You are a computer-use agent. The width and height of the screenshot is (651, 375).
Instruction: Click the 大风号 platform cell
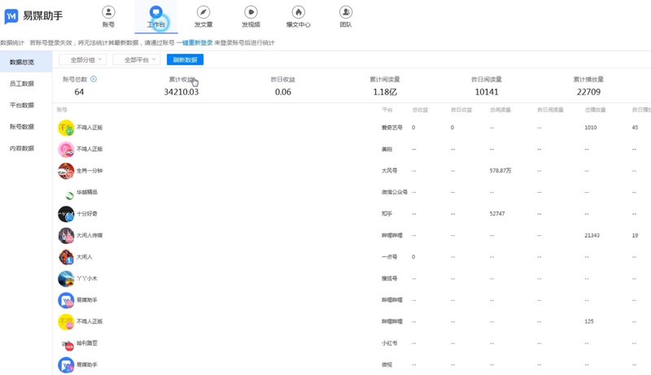390,171
